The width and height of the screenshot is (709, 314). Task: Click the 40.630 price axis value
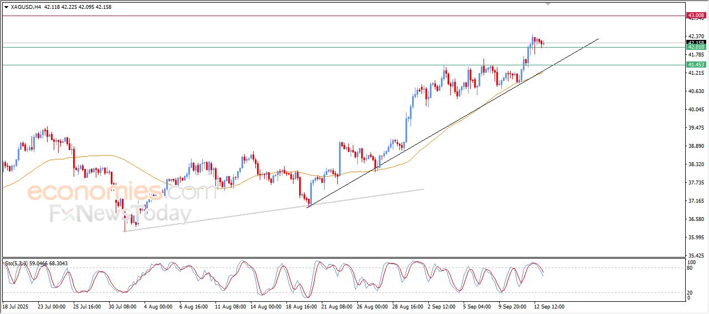click(x=696, y=91)
